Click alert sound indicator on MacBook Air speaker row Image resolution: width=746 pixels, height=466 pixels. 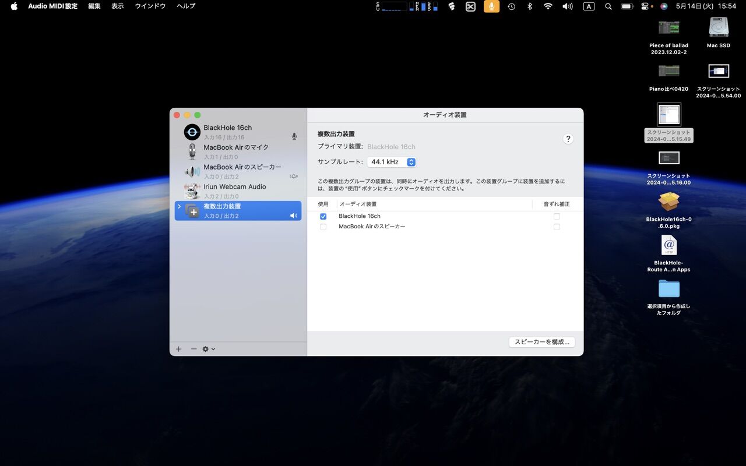click(294, 176)
